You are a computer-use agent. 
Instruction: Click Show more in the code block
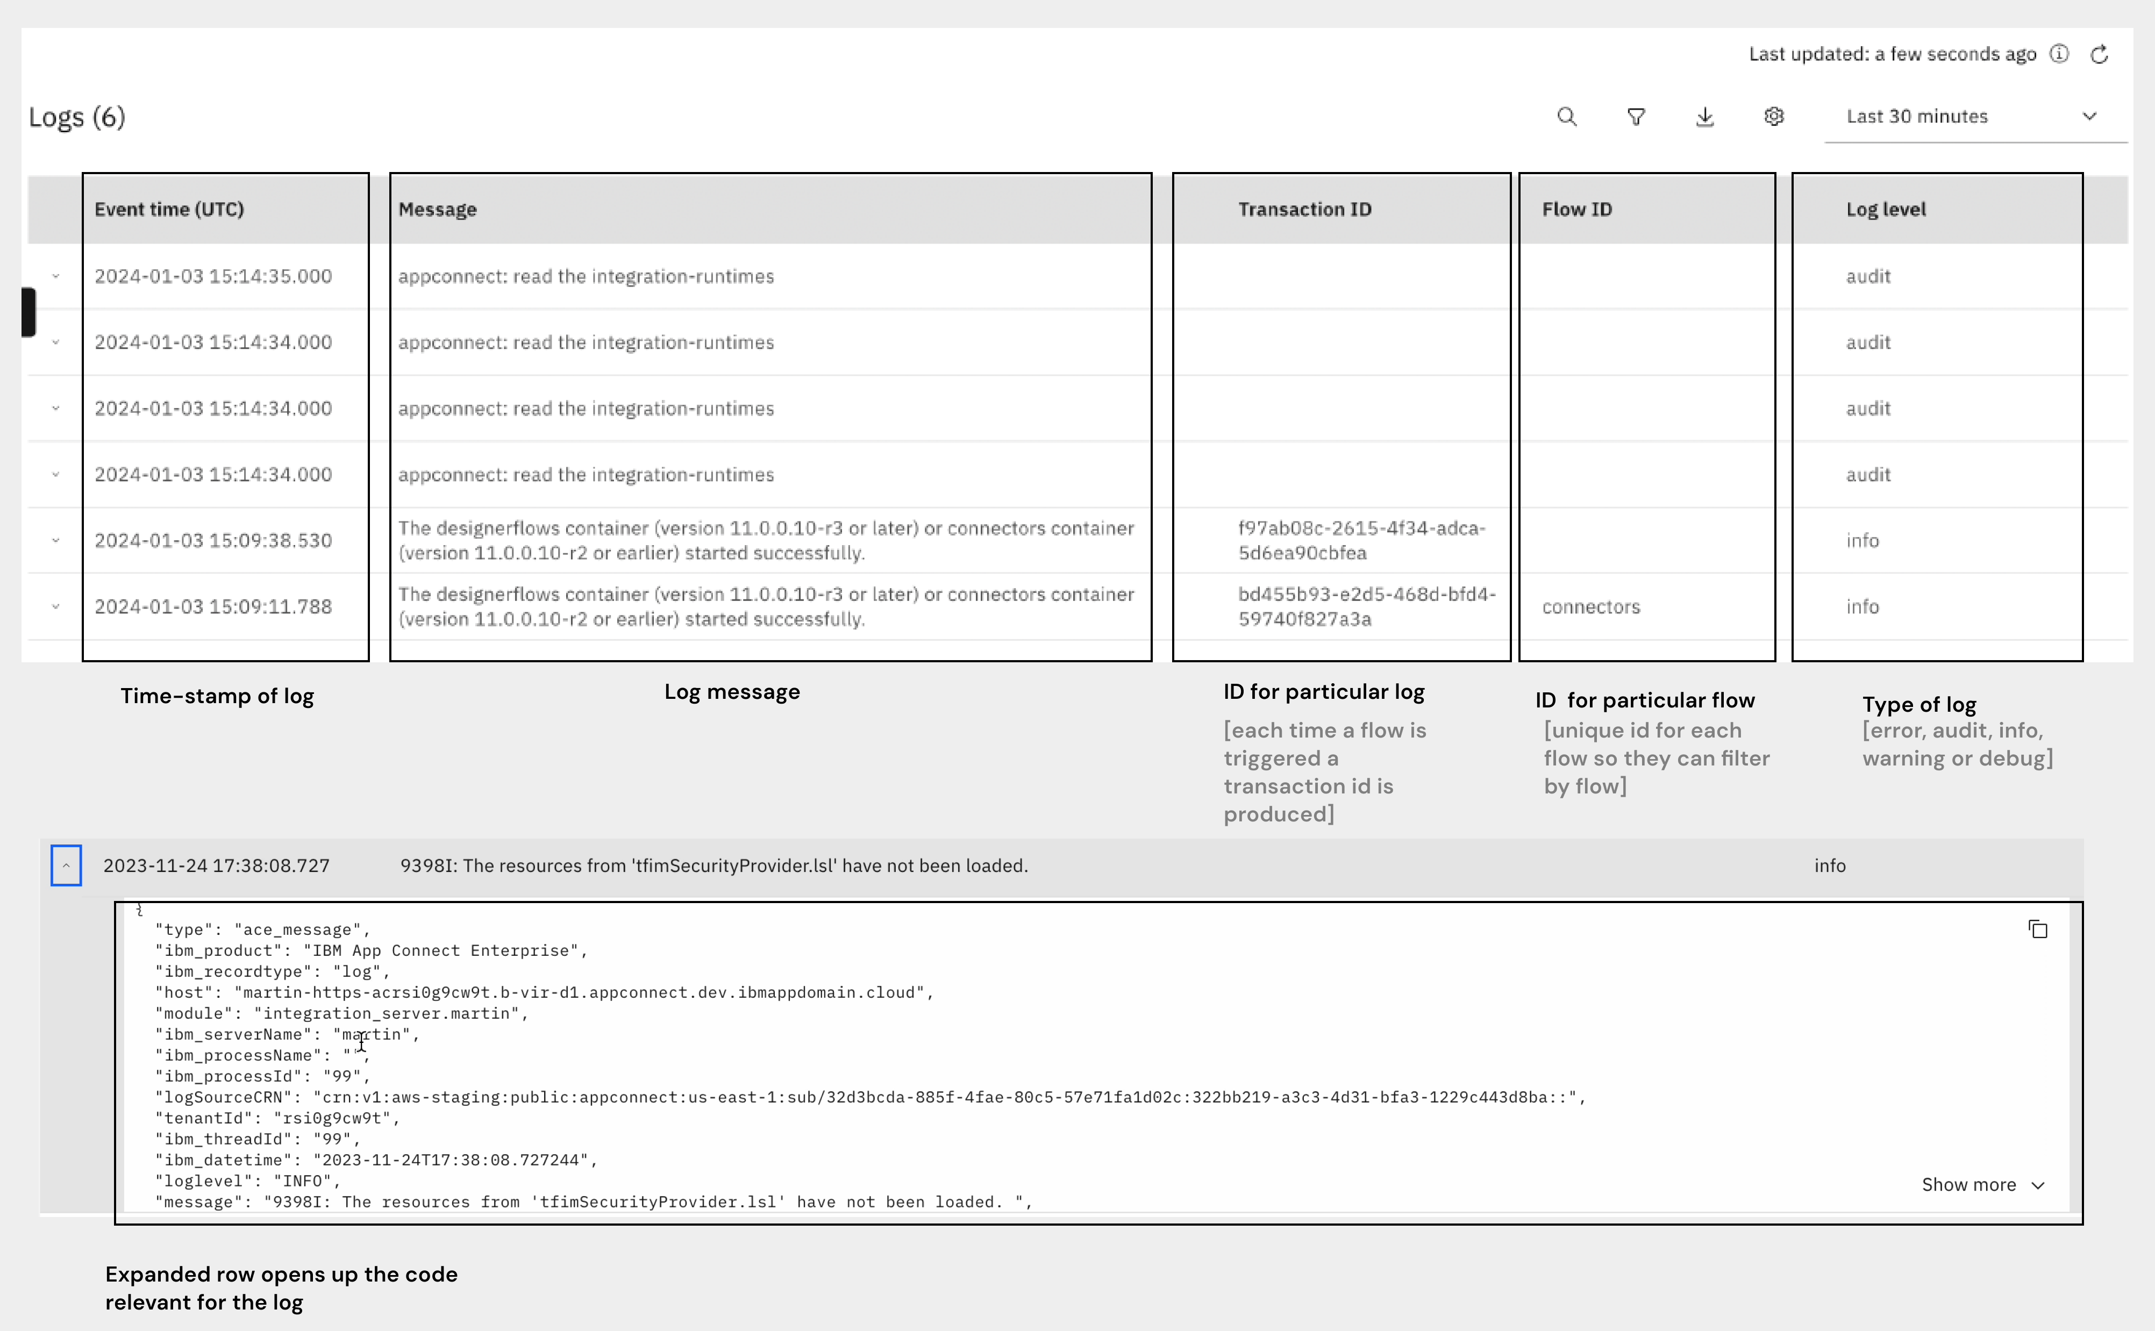[1983, 1185]
